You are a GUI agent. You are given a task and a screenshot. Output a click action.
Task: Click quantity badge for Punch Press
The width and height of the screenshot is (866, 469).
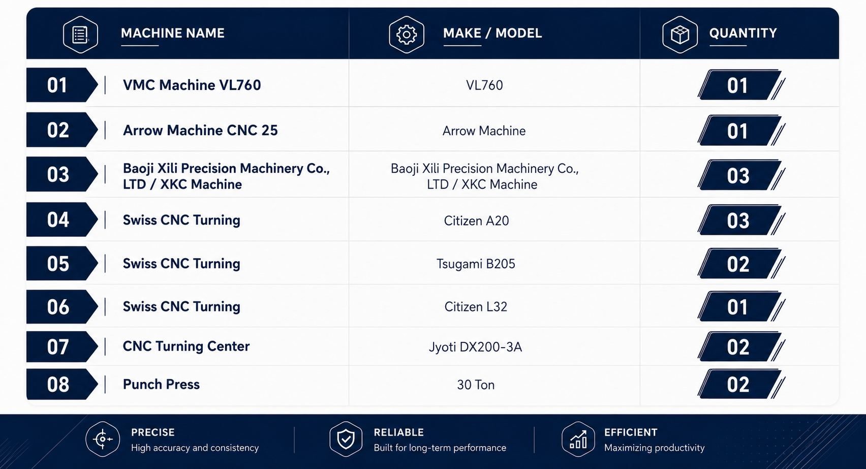pos(740,384)
